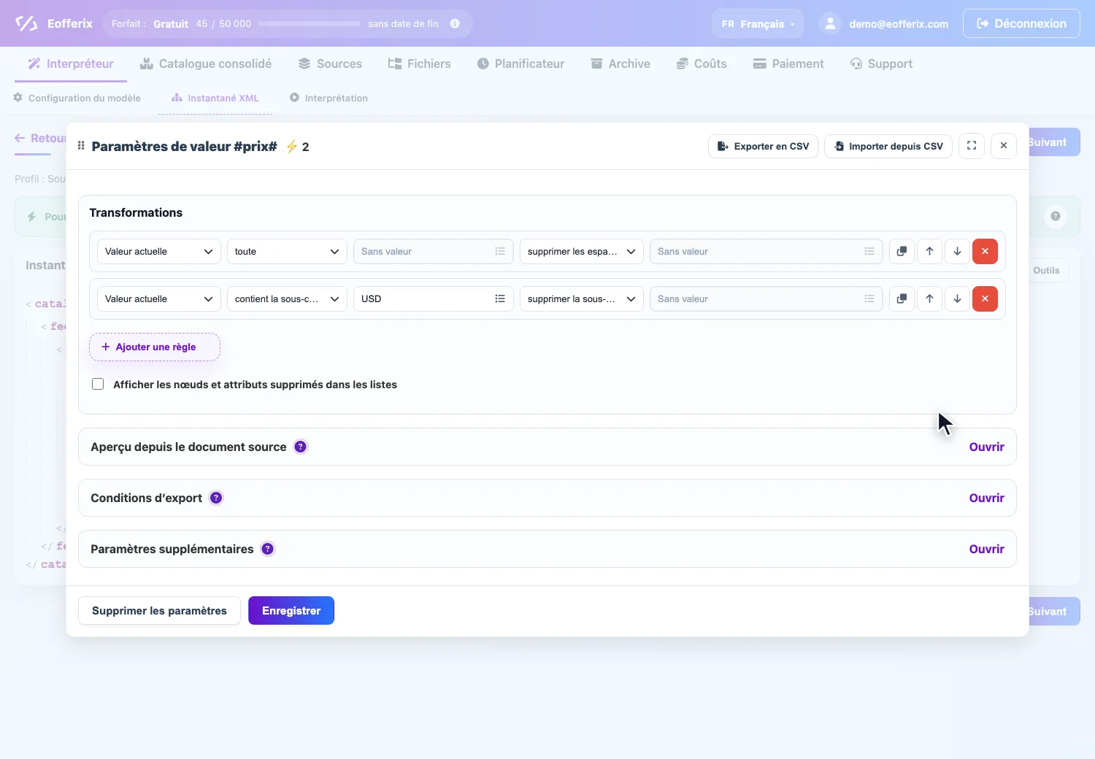This screenshot has width=1095, height=759.
Task: Show help for Aperçu depuis le document source
Action: pyautogui.click(x=300, y=447)
